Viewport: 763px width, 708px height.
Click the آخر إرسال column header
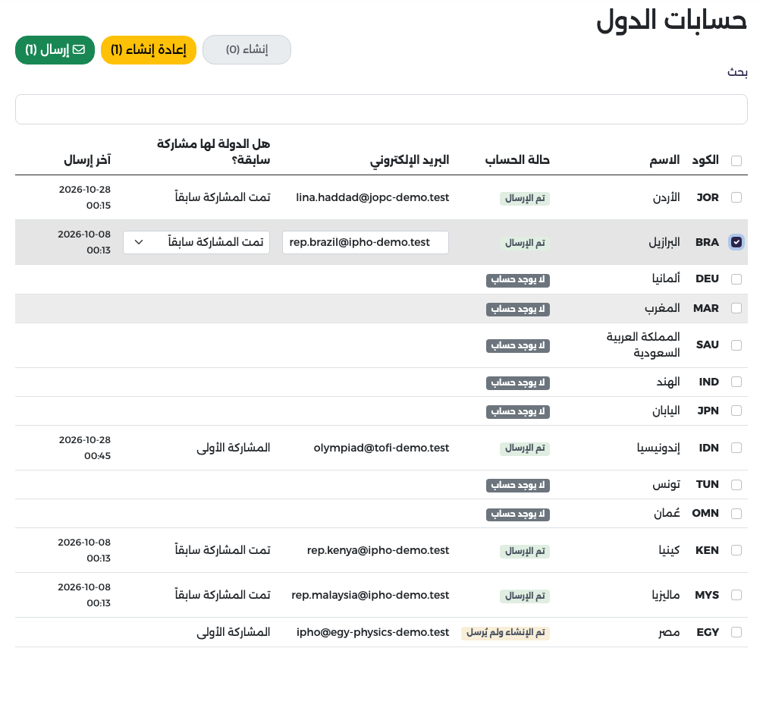click(x=87, y=160)
